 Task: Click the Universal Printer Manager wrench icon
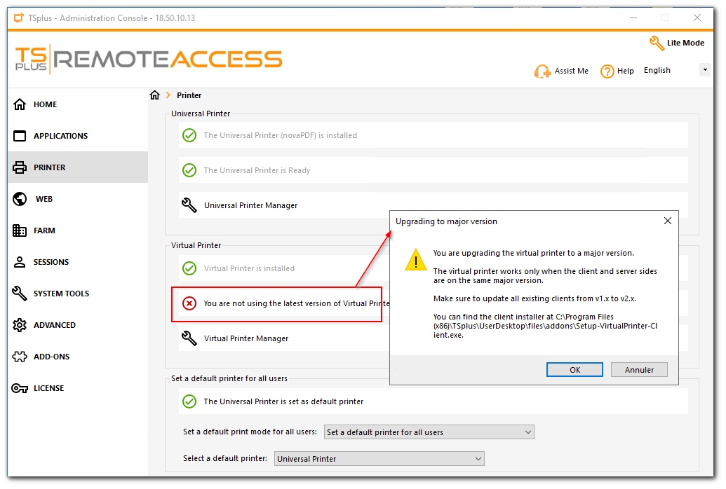coord(189,205)
